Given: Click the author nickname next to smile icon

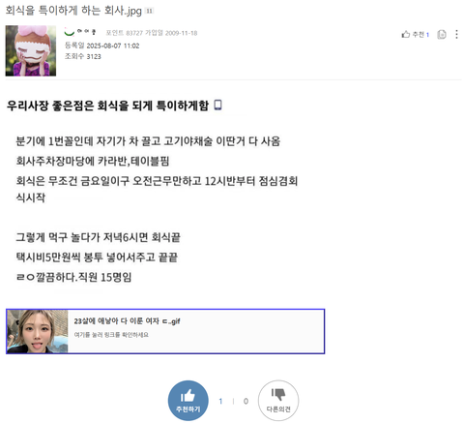Looking at the screenshot, I should point(86,32).
